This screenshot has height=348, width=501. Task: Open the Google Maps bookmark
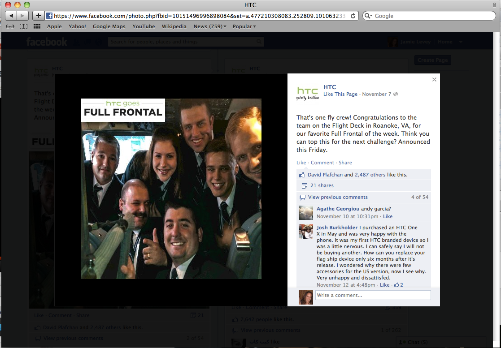click(x=109, y=26)
